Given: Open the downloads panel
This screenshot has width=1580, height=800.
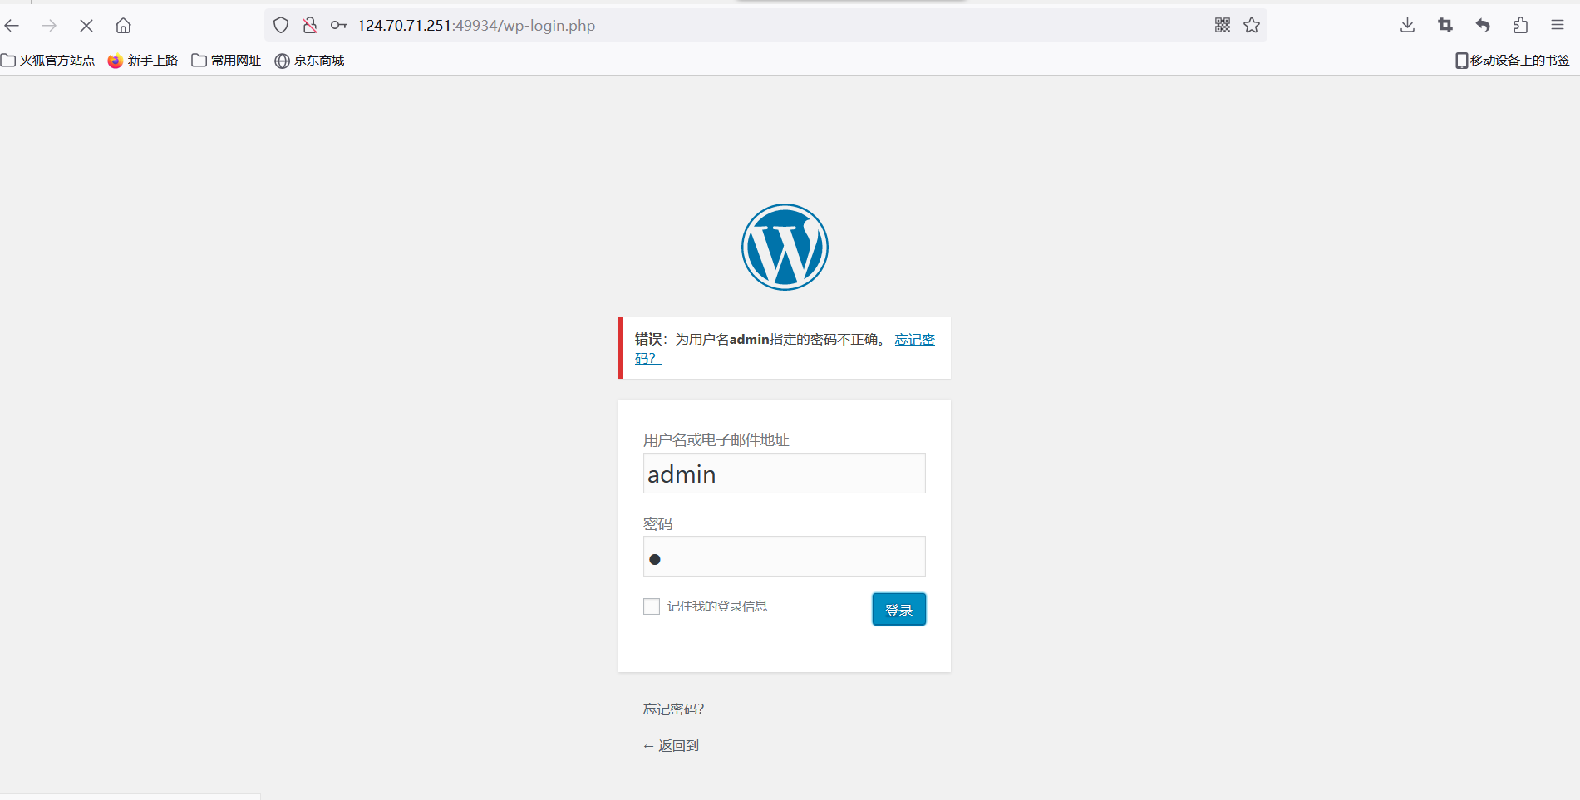Looking at the screenshot, I should 1407,25.
